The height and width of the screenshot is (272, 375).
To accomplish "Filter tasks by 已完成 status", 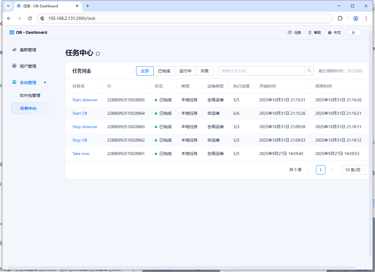I will 164,71.
